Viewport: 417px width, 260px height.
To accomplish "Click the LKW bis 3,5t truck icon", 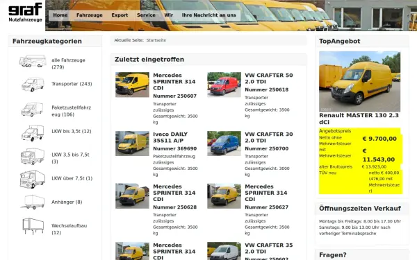I will coord(33,132).
